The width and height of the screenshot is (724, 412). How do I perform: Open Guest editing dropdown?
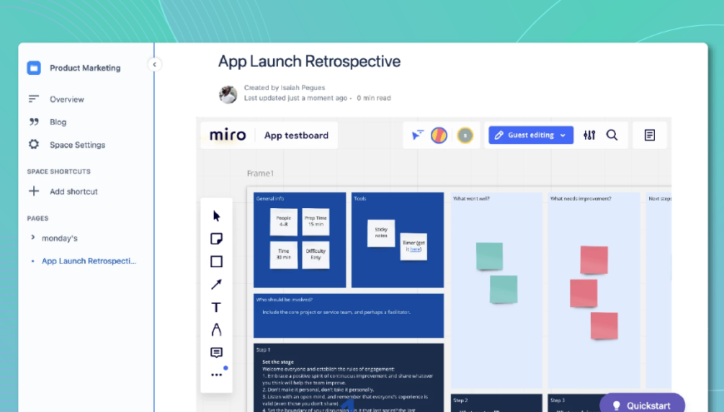531,135
